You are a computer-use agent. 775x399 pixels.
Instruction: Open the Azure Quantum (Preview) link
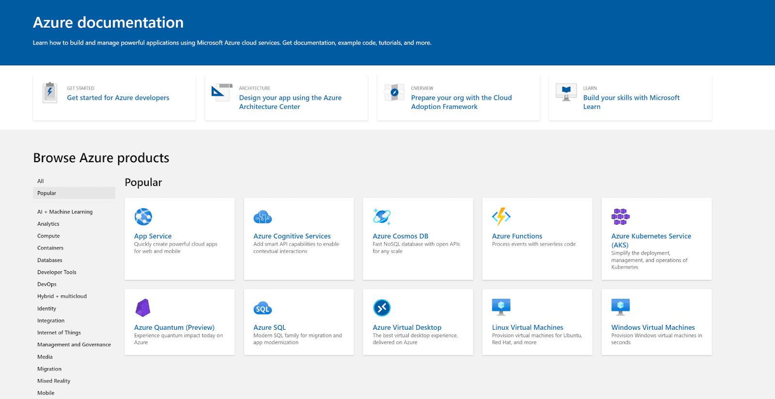point(174,328)
